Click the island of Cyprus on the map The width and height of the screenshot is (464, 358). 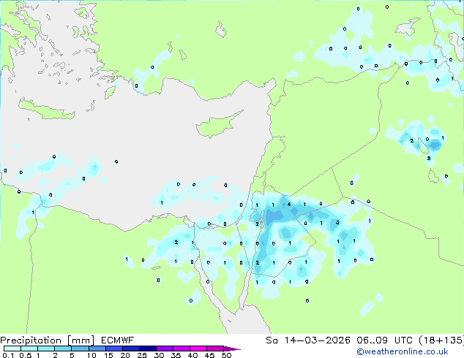(x=217, y=125)
